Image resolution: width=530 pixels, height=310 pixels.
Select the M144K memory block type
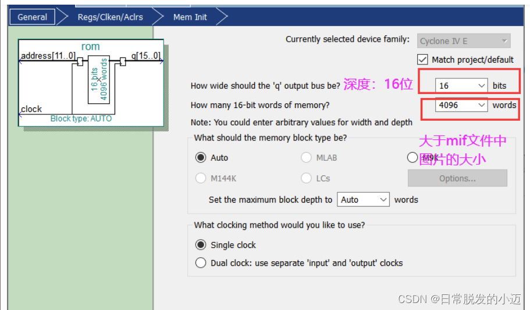201,178
